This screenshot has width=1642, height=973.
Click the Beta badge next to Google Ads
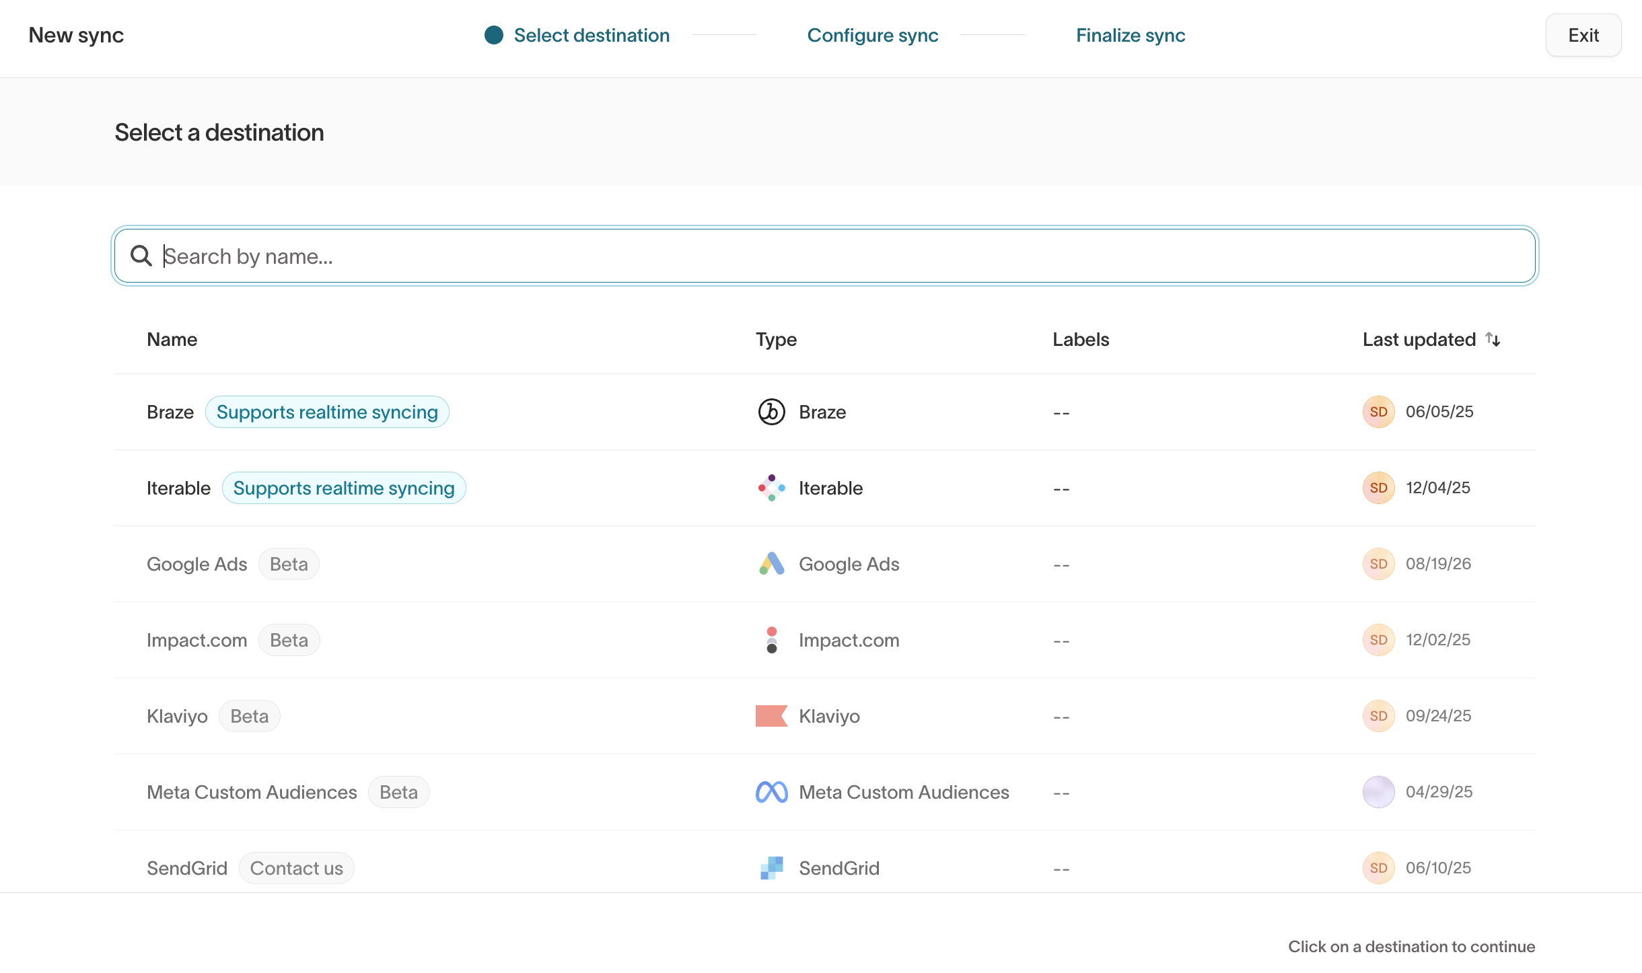pos(289,564)
